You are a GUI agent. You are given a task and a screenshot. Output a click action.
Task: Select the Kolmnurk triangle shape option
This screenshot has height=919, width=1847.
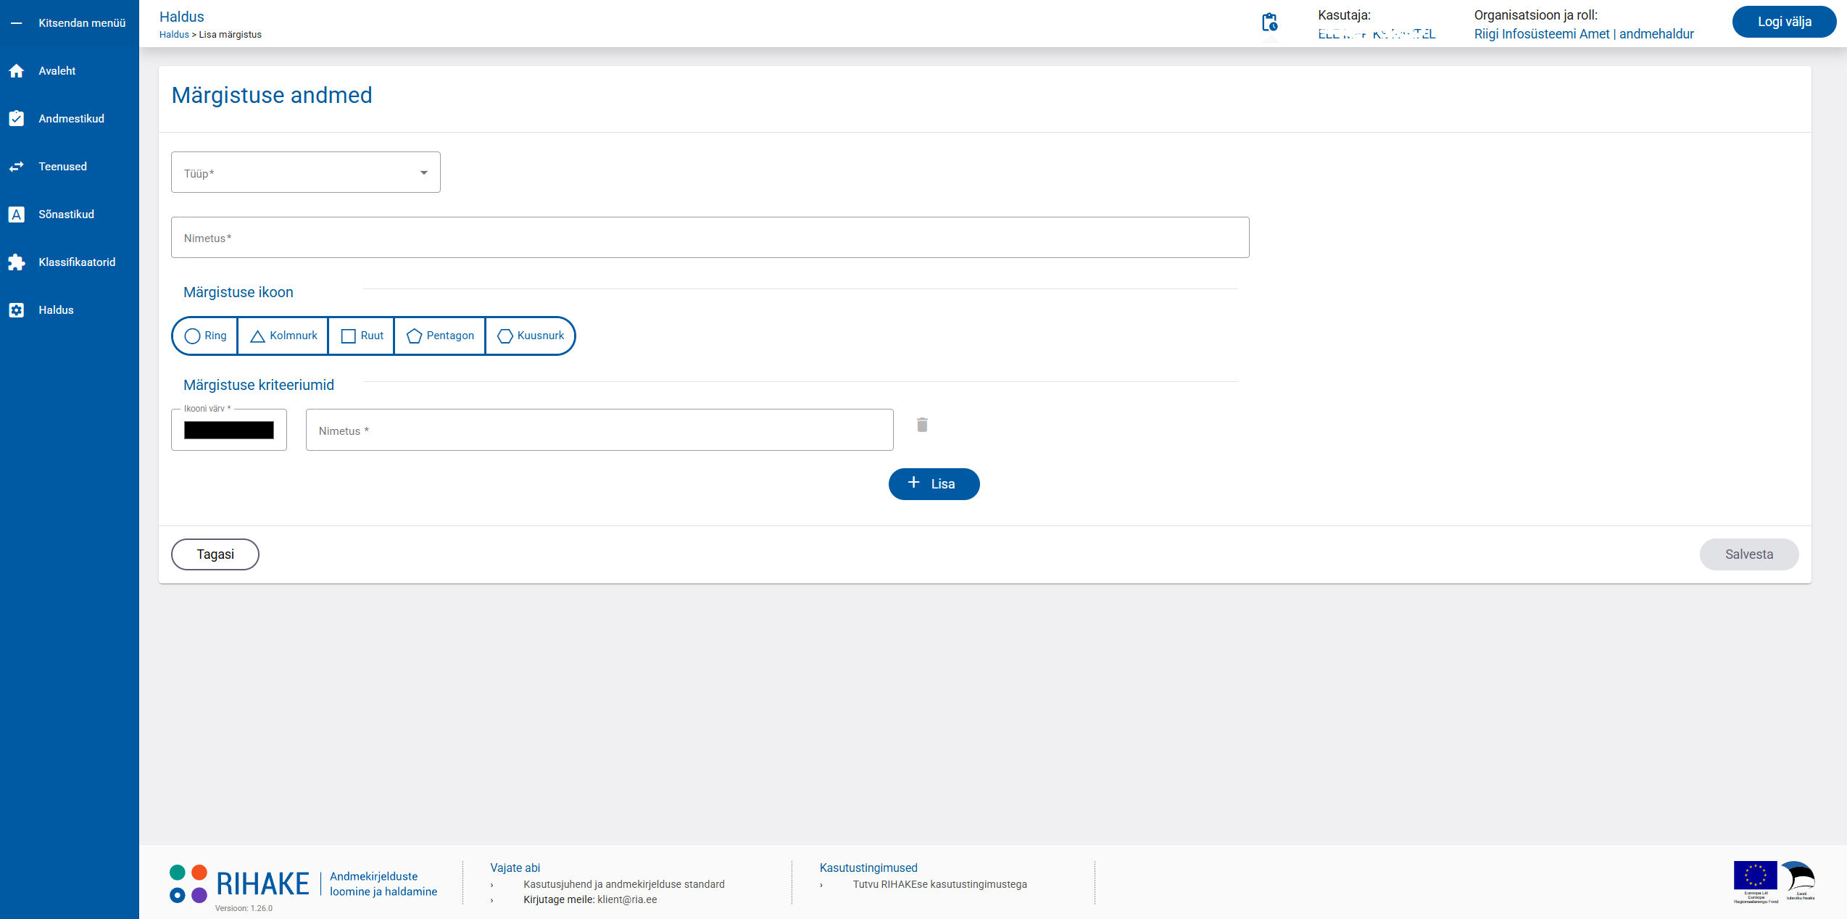click(283, 336)
